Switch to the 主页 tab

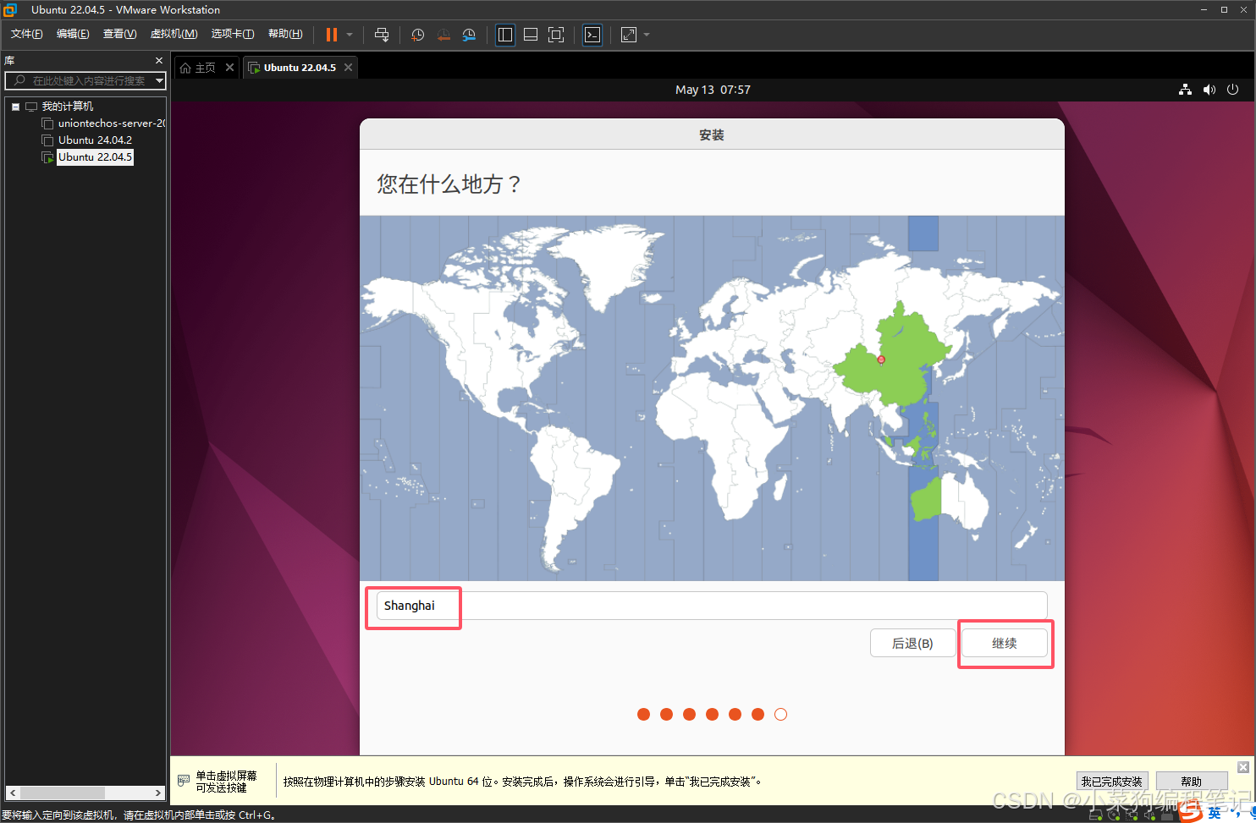(204, 67)
